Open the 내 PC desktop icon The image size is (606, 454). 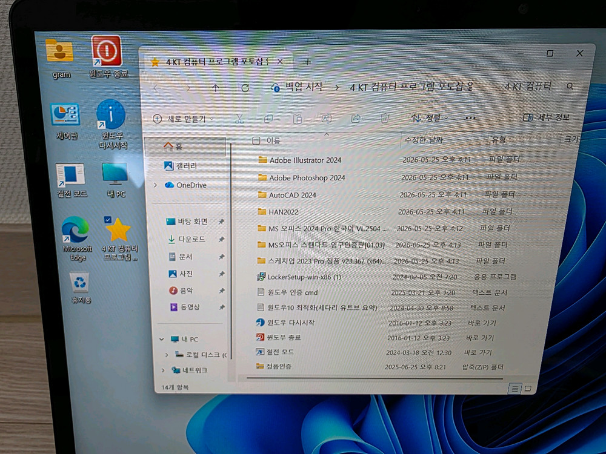pyautogui.click(x=115, y=180)
